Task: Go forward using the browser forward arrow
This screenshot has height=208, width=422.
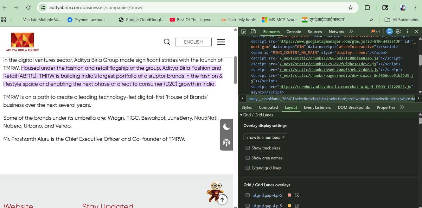Action: tap(16, 7)
